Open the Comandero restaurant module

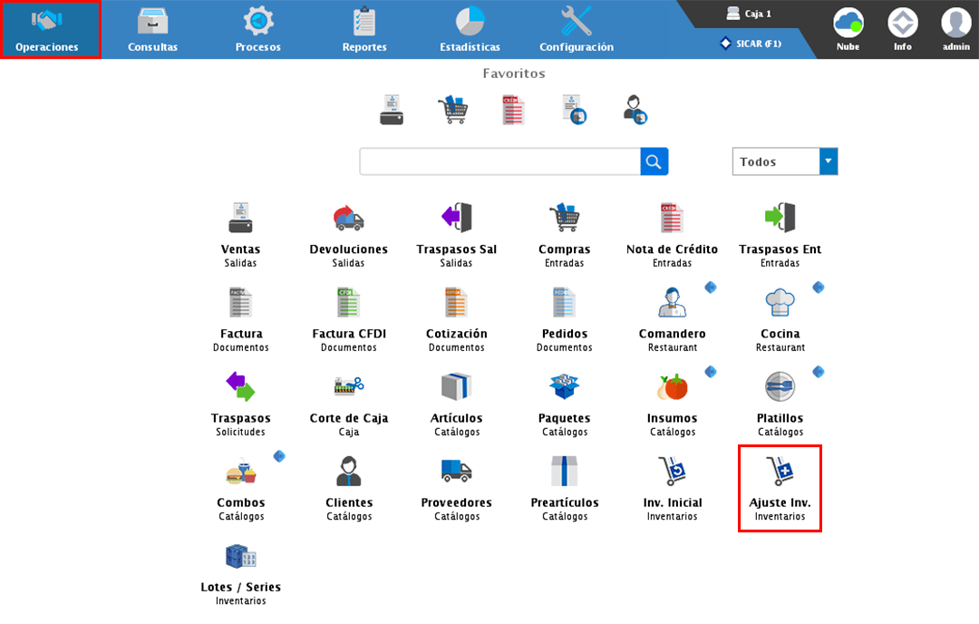click(672, 303)
